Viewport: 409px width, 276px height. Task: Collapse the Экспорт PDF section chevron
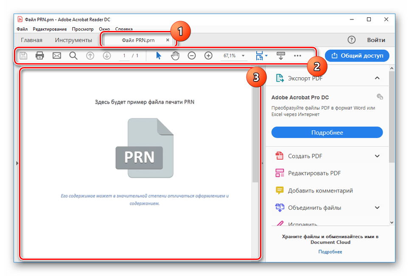point(377,78)
